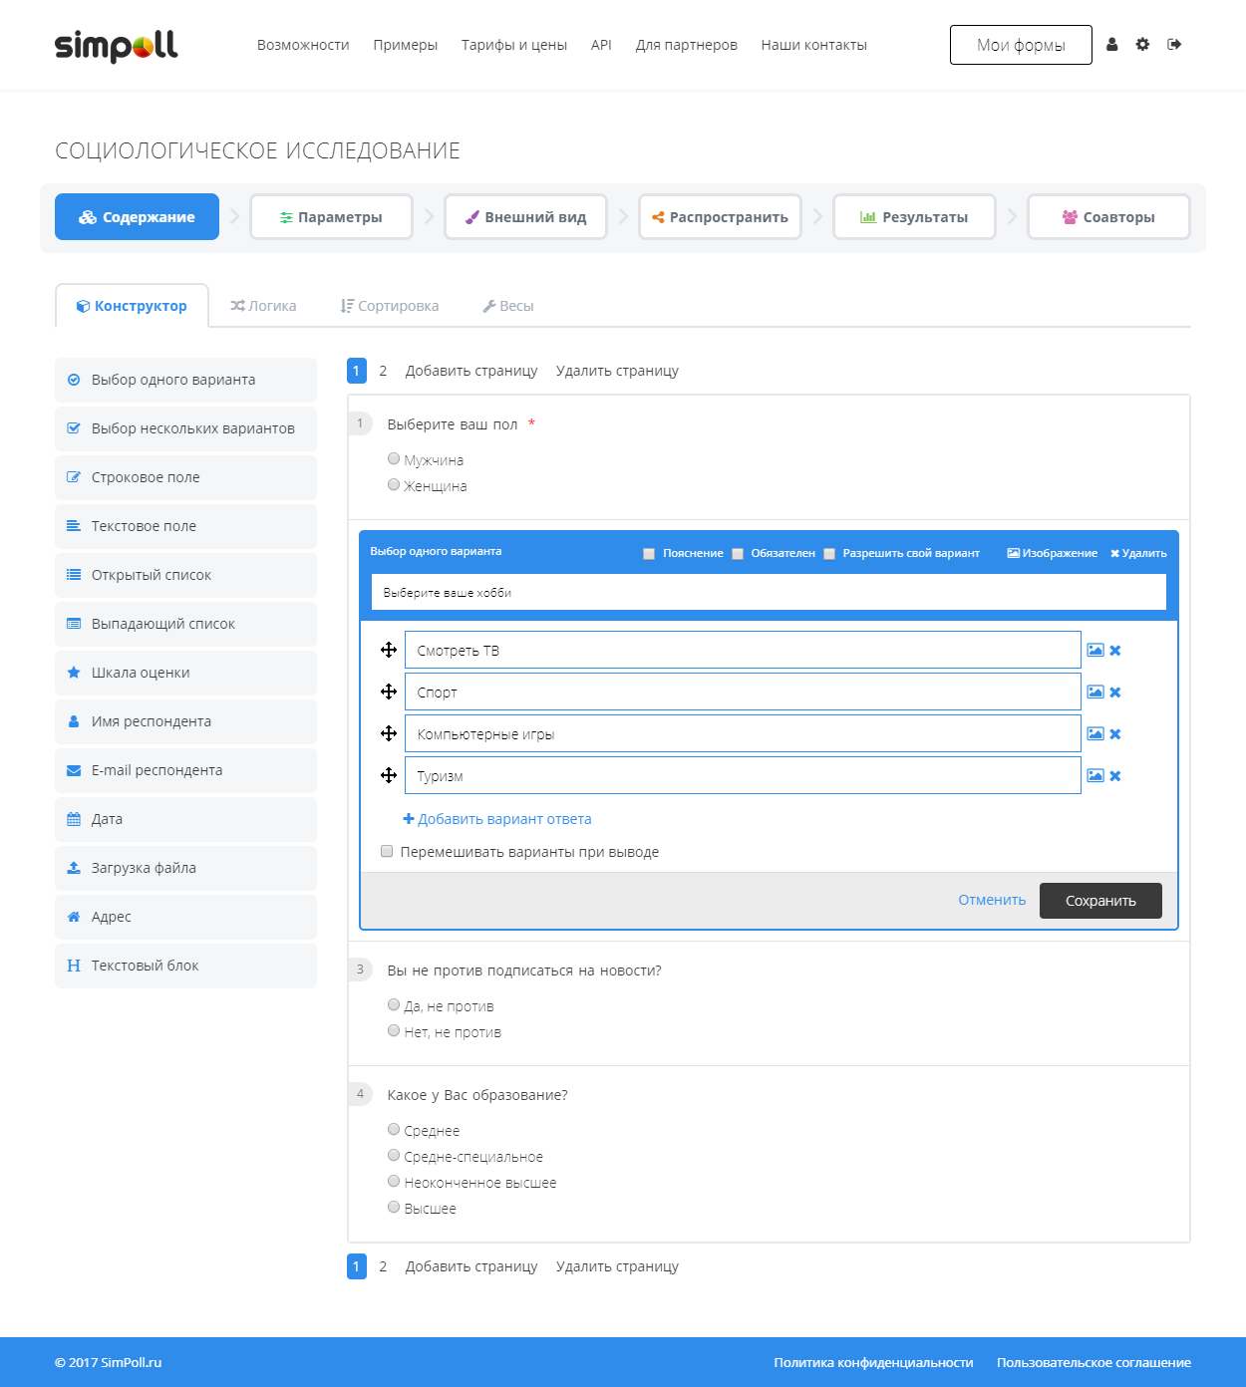1246x1387 pixels.
Task: Toggle Перемешивать варианты при выводе checkbox
Action: [387, 852]
